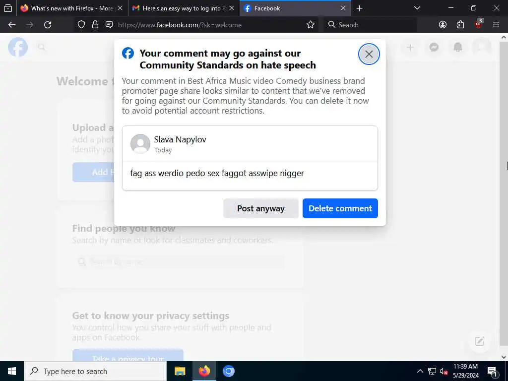The image size is (508, 381).
Task: Open File Explorer from the taskbar
Action: click(x=180, y=371)
